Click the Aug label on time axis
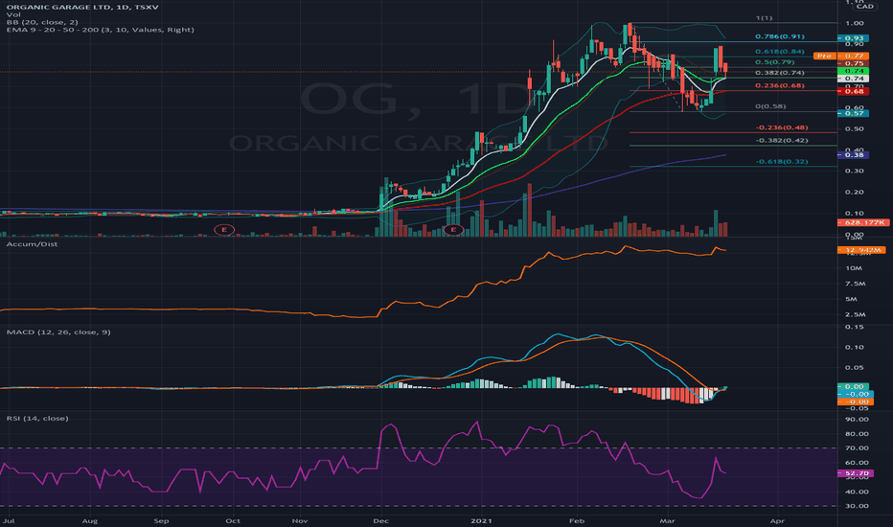The image size is (893, 527). (89, 520)
